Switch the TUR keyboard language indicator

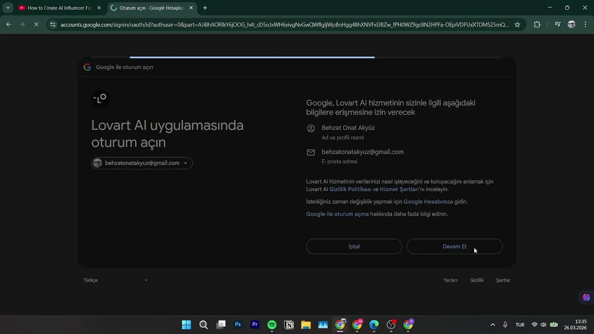point(520,325)
